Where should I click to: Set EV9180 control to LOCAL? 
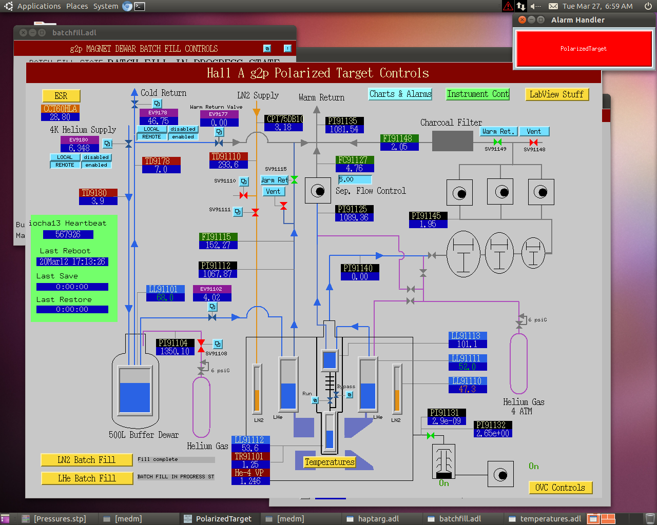[x=65, y=157]
